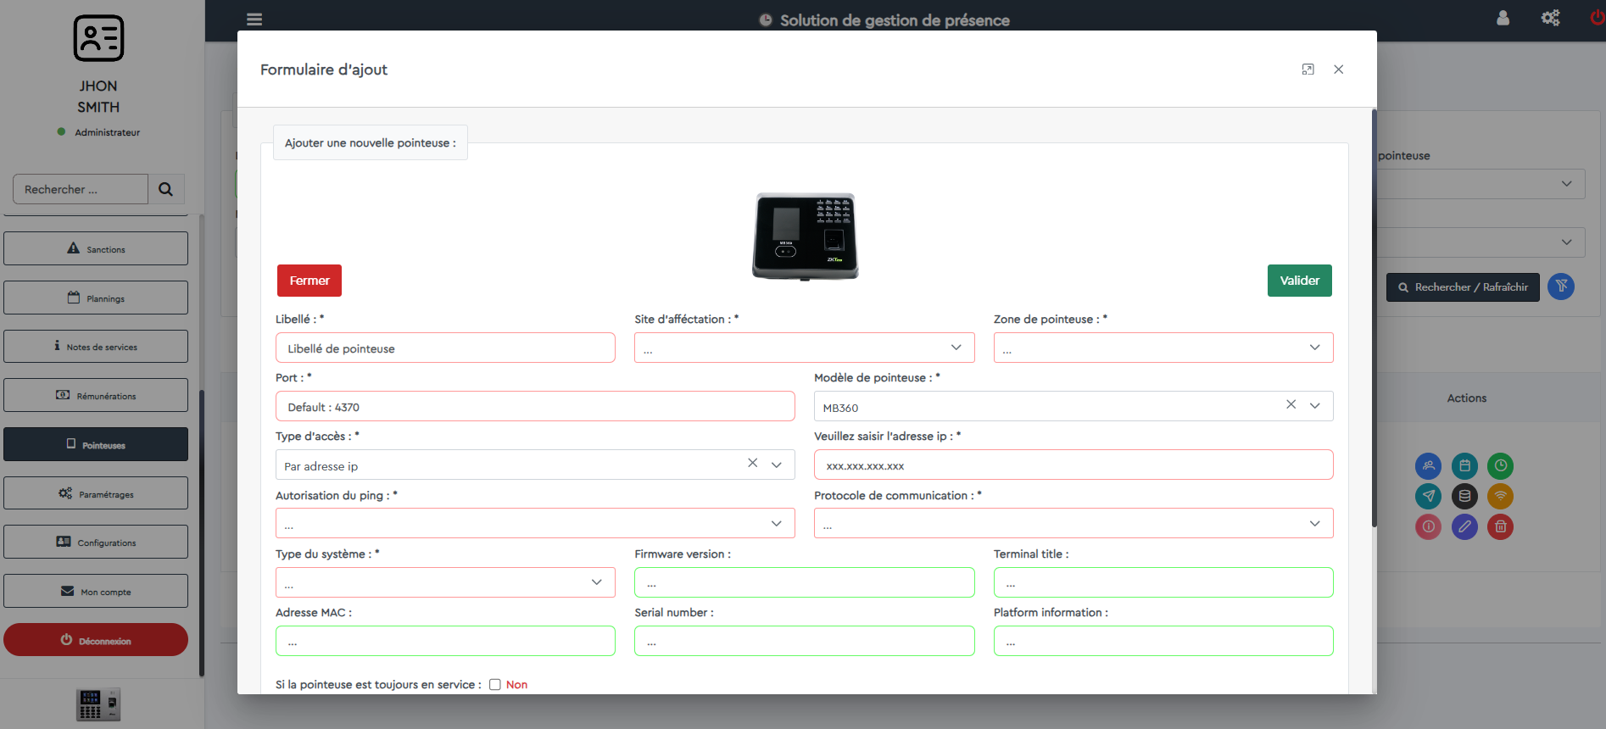Open the users action icon in Actions column

pos(1428,465)
